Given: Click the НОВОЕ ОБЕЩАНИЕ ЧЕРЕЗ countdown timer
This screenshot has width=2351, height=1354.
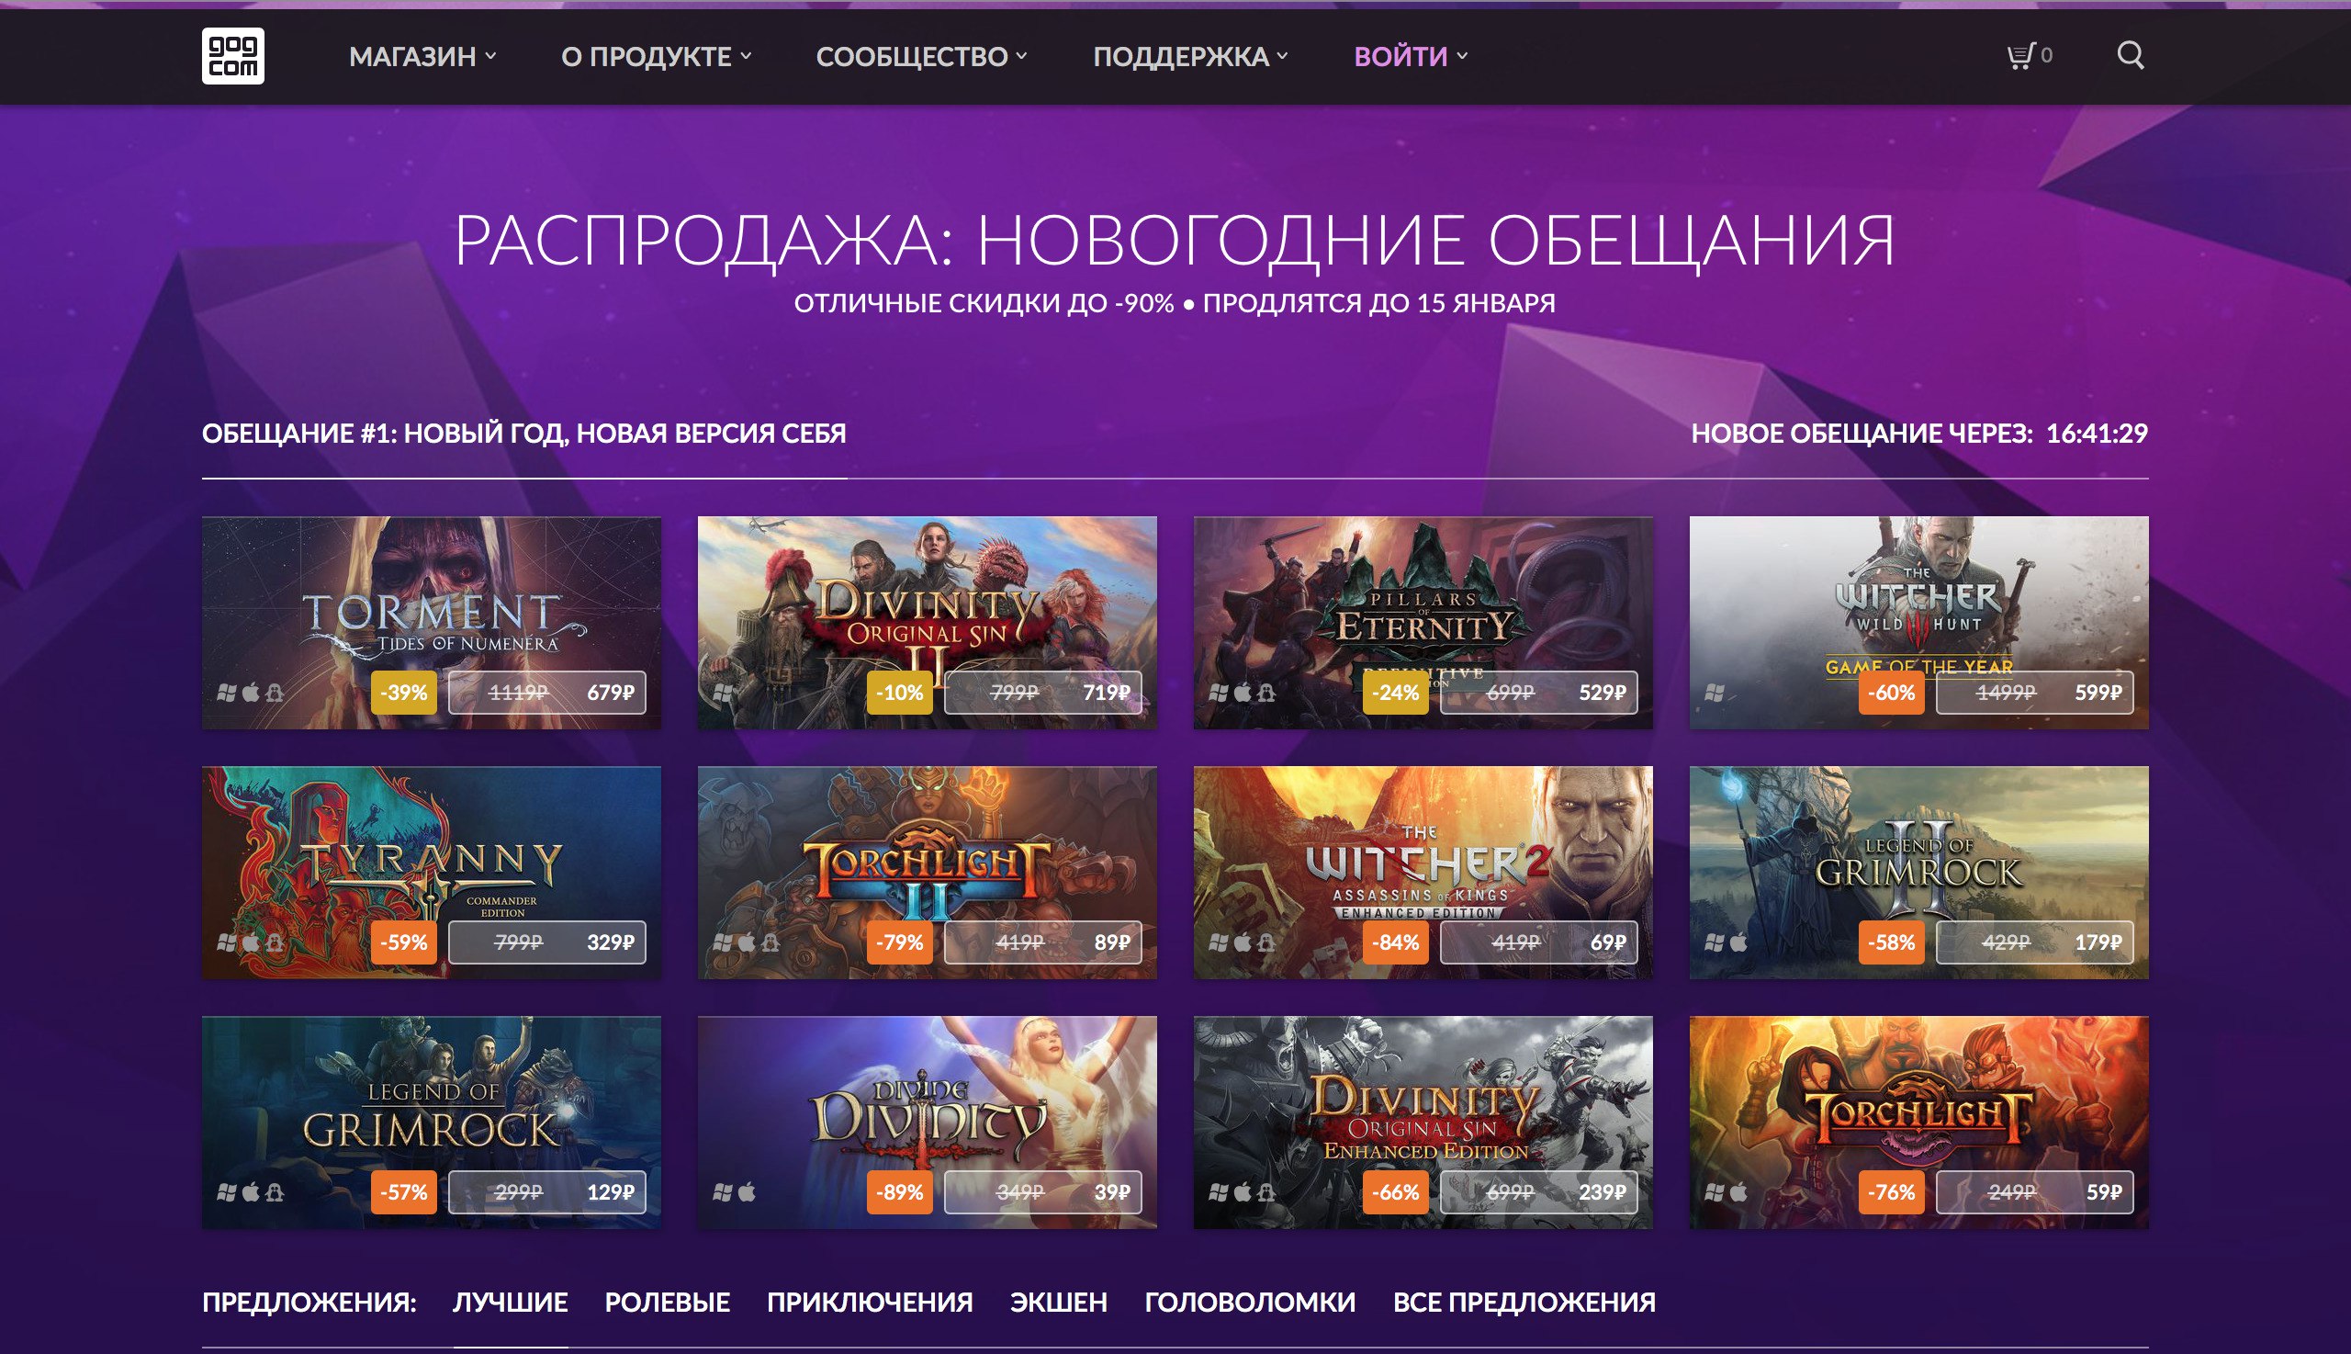Looking at the screenshot, I should coord(1919,434).
